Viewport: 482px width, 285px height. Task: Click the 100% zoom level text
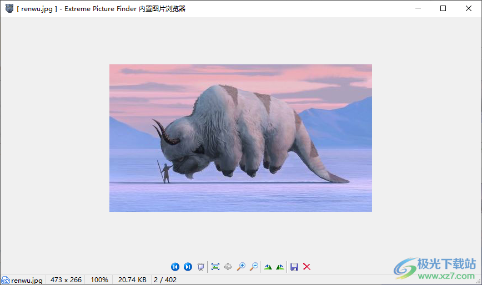tap(99, 280)
